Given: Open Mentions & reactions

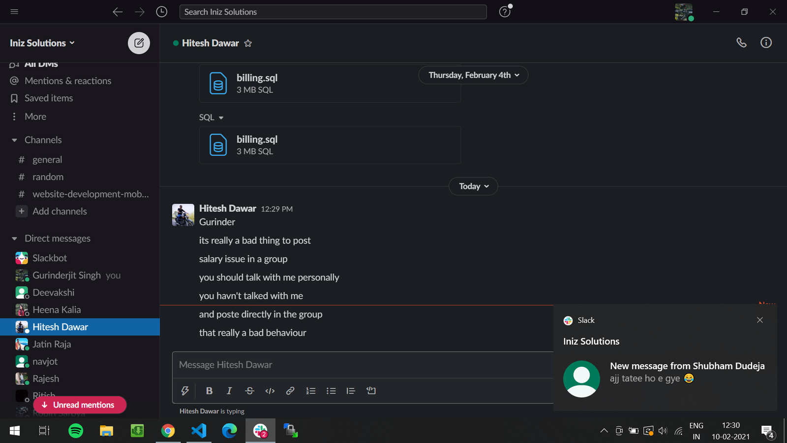Looking at the screenshot, I should click(67, 81).
